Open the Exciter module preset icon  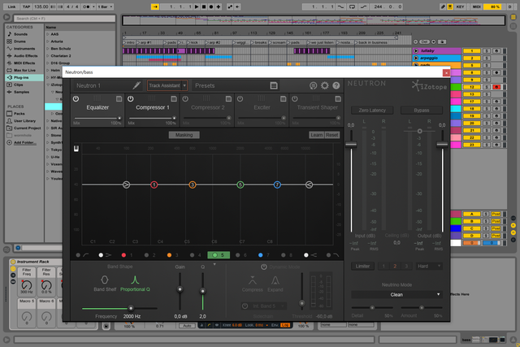[x=284, y=98]
